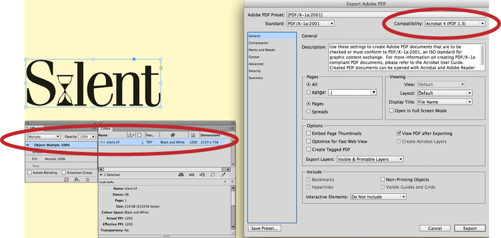Click the Update Link refresh icon
This screenshot has width=501, height=238.
tap(212, 174)
